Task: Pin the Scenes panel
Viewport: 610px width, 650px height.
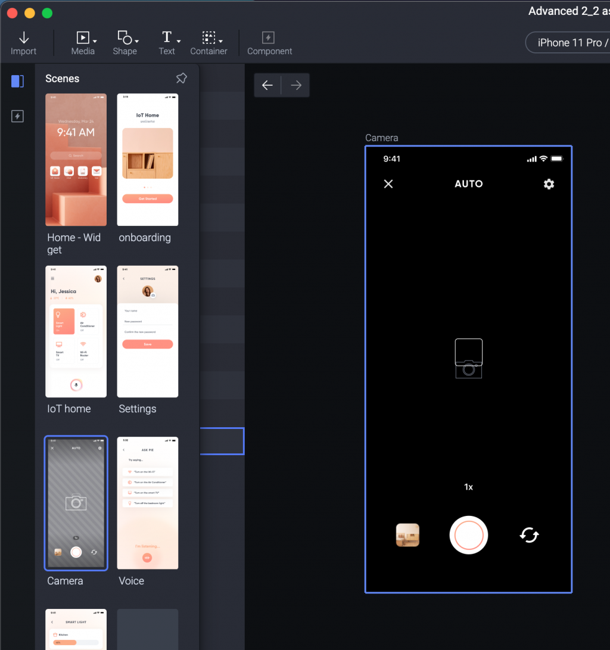Action: [182, 79]
